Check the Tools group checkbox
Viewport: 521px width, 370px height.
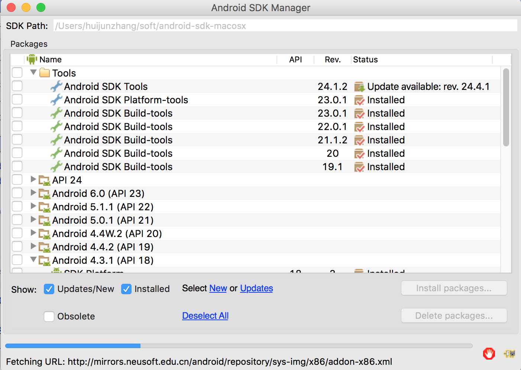click(x=17, y=72)
